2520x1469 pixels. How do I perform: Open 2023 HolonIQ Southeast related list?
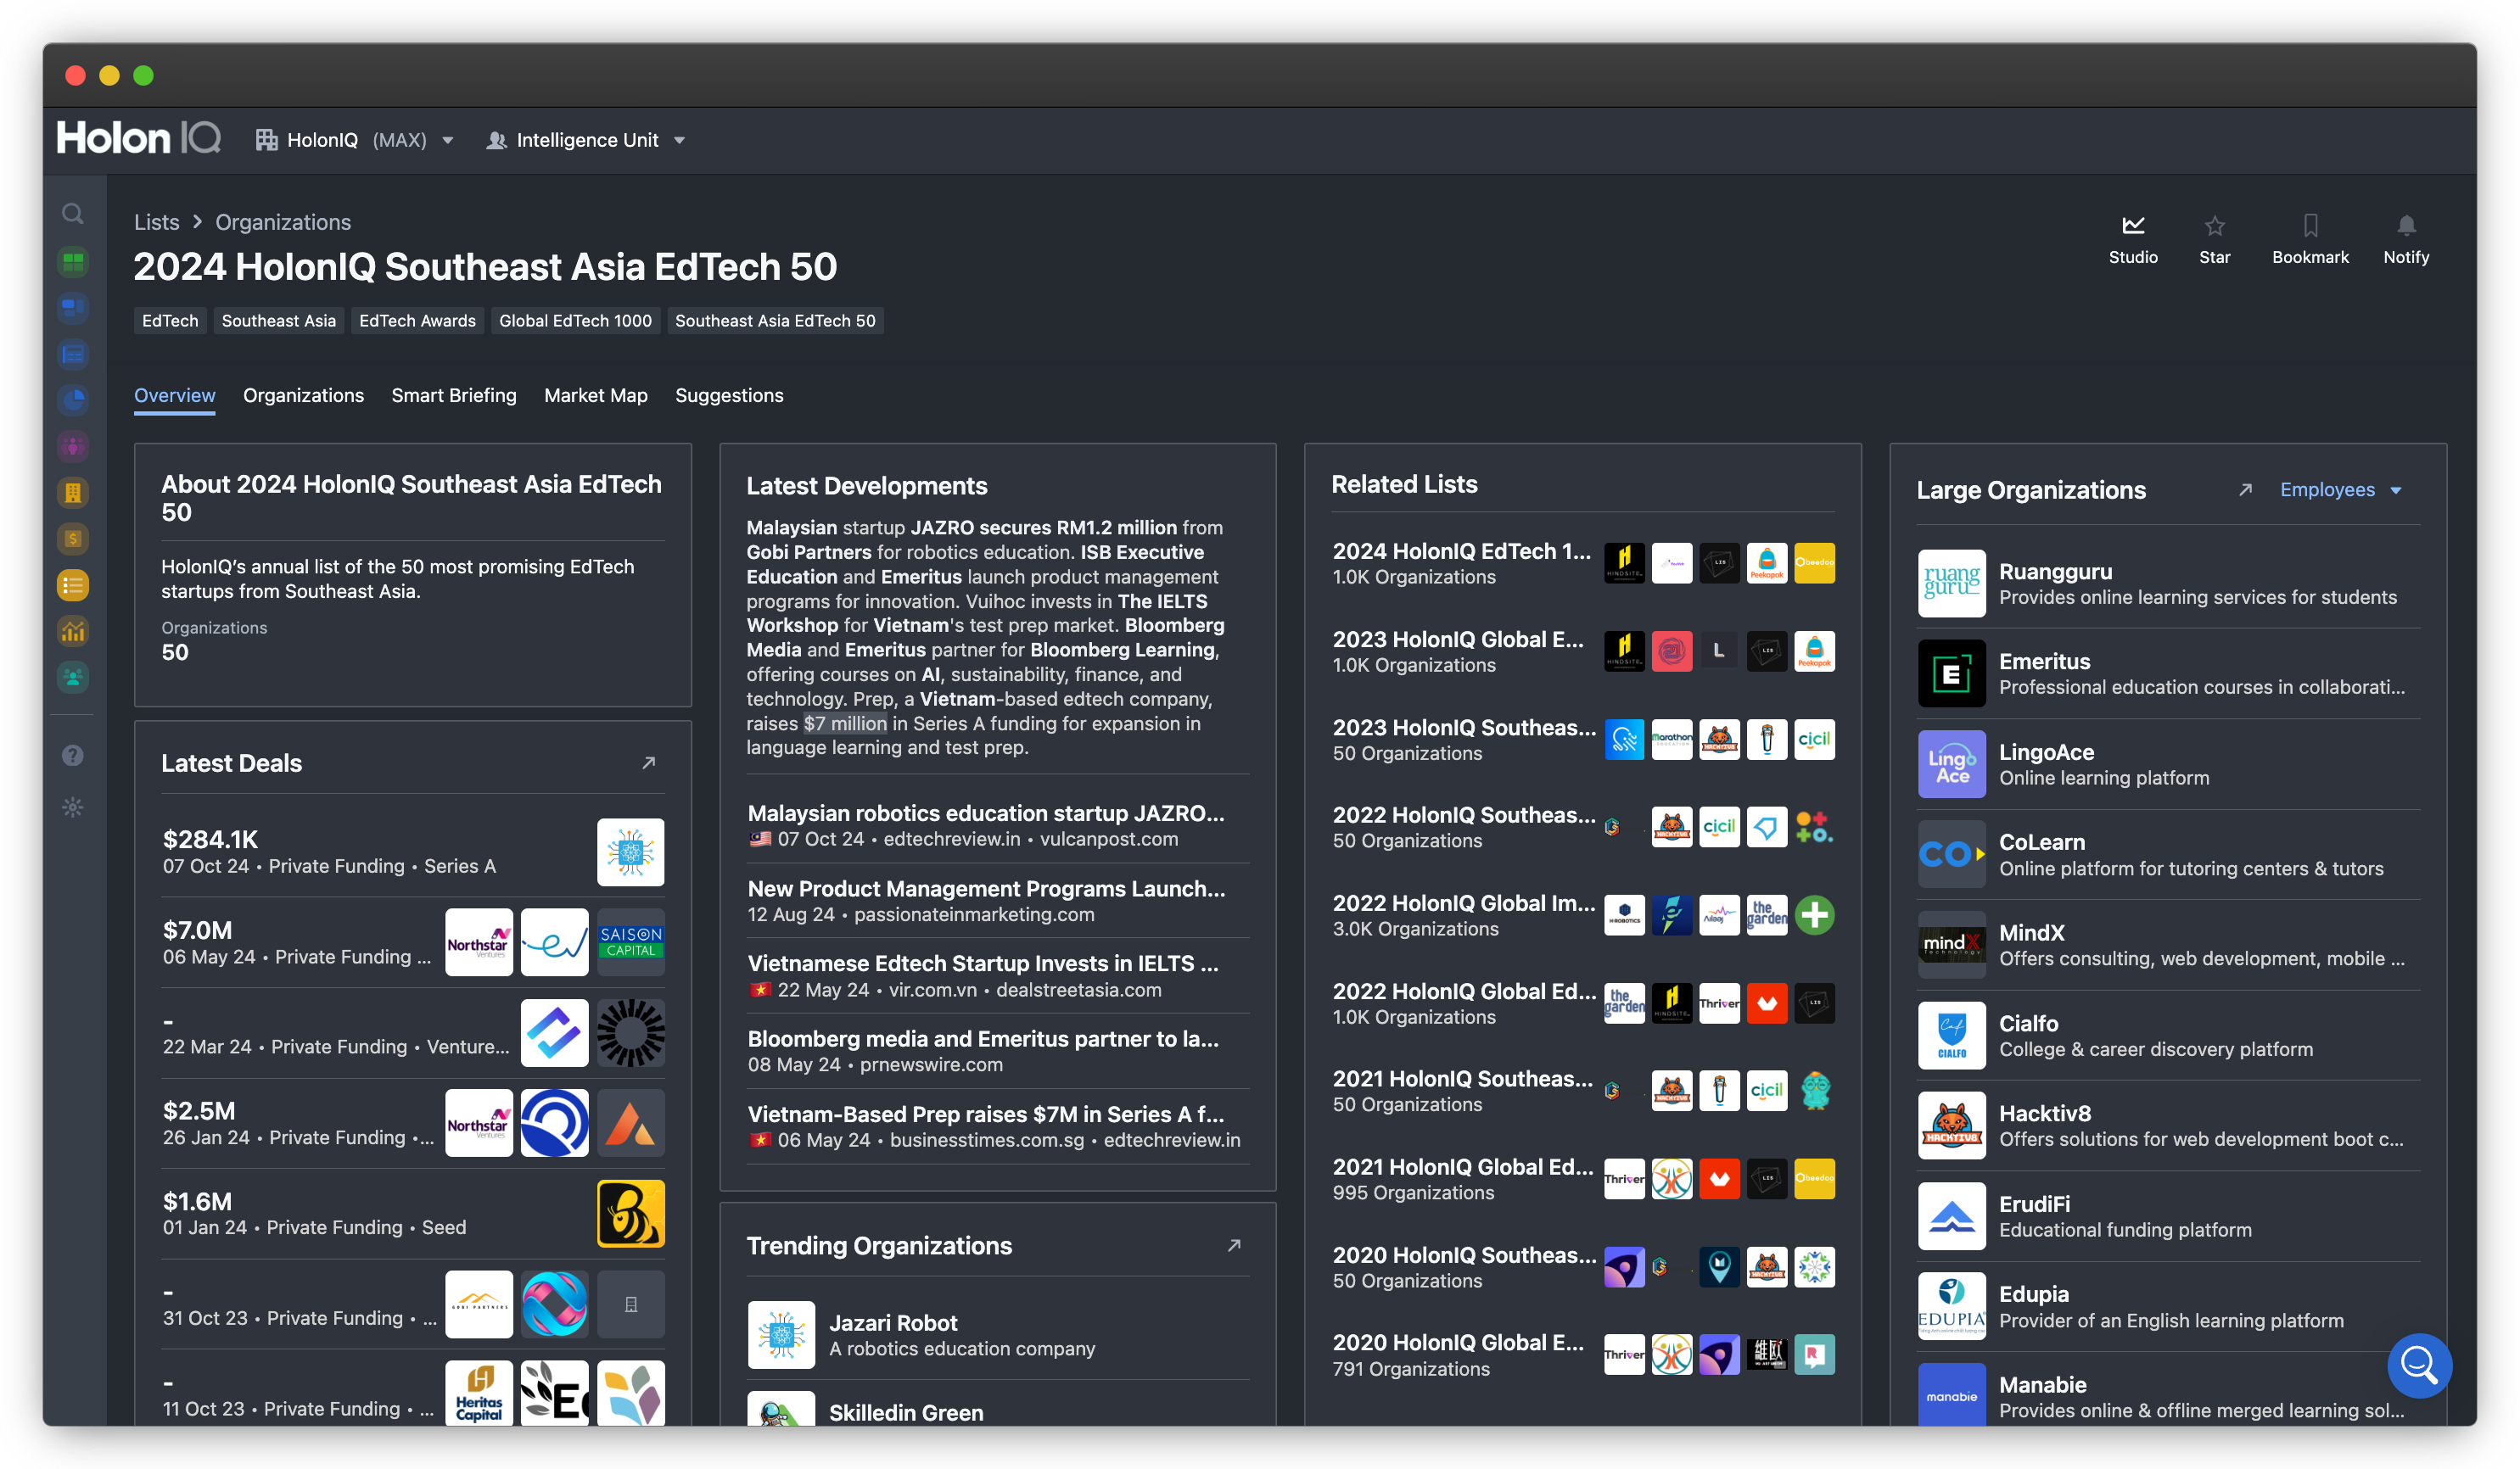click(x=1582, y=740)
